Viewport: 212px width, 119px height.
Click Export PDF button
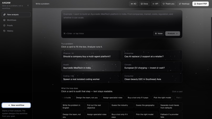pos(200,4)
